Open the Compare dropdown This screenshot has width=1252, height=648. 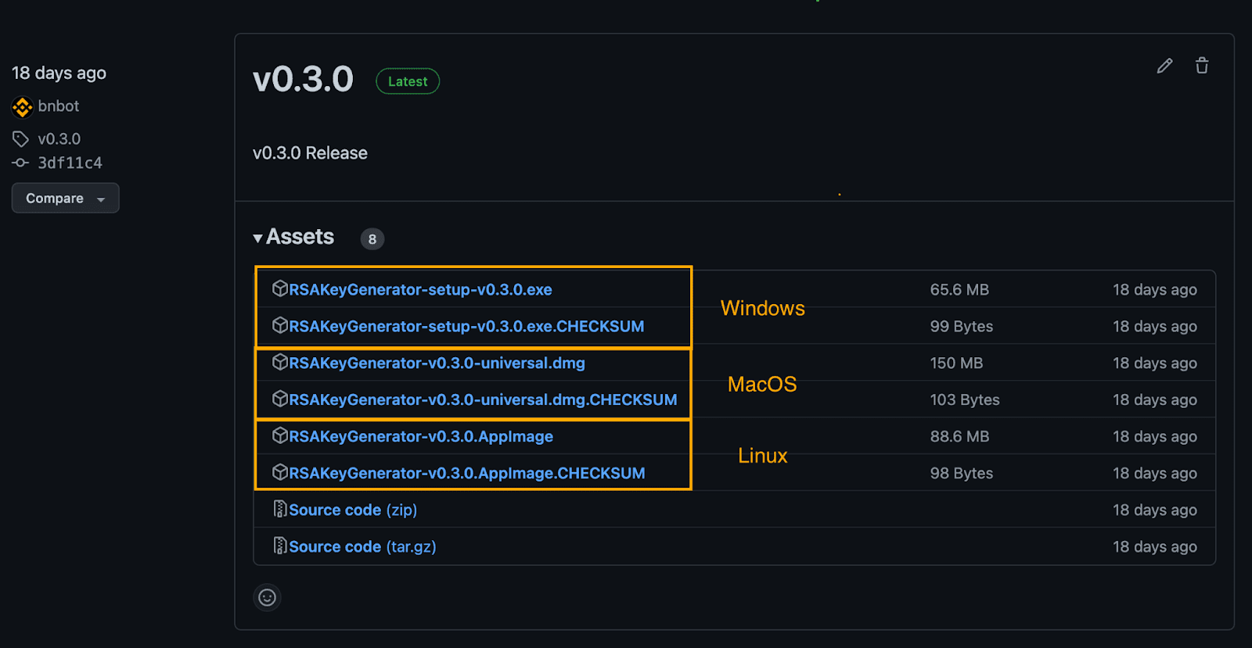[65, 199]
